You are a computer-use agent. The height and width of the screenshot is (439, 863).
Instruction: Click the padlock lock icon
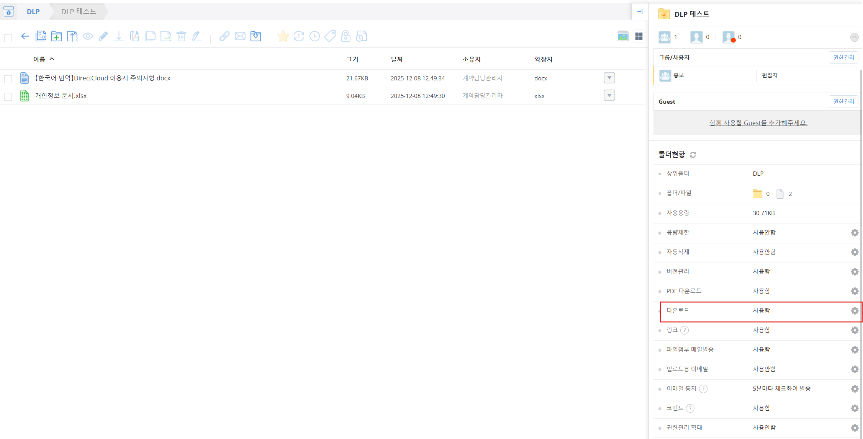click(x=346, y=36)
